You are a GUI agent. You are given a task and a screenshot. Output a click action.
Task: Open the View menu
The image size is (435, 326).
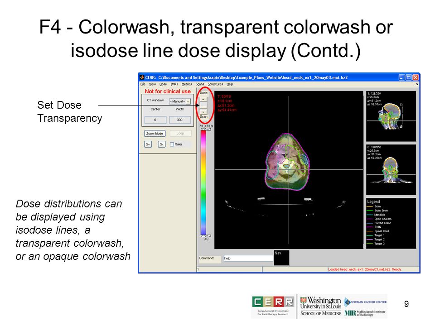tap(152, 84)
